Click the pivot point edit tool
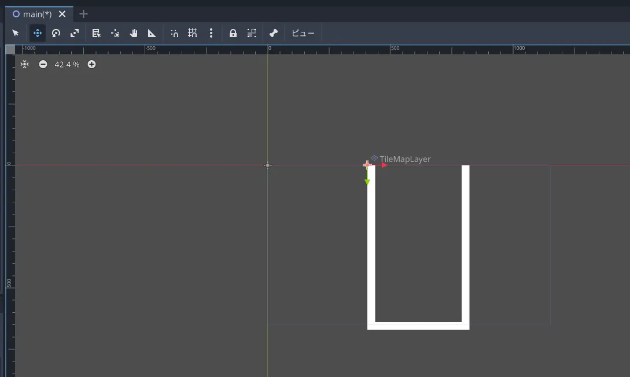 tap(115, 34)
